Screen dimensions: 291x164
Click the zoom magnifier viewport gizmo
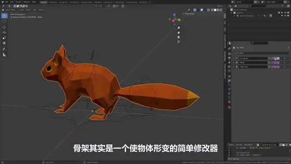coord(179,28)
